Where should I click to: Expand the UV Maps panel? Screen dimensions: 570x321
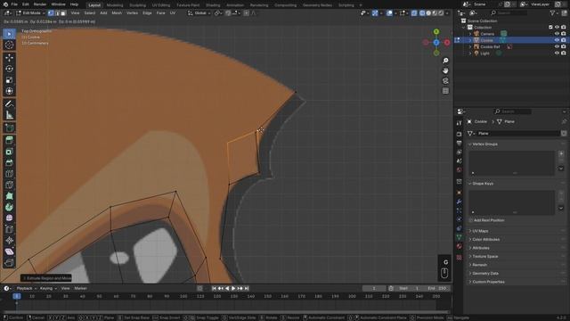480,231
